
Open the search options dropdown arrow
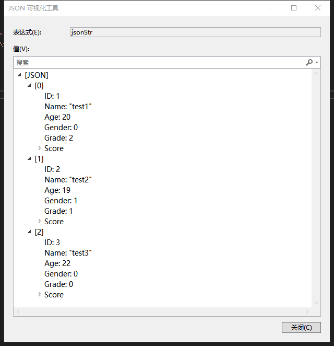point(317,62)
